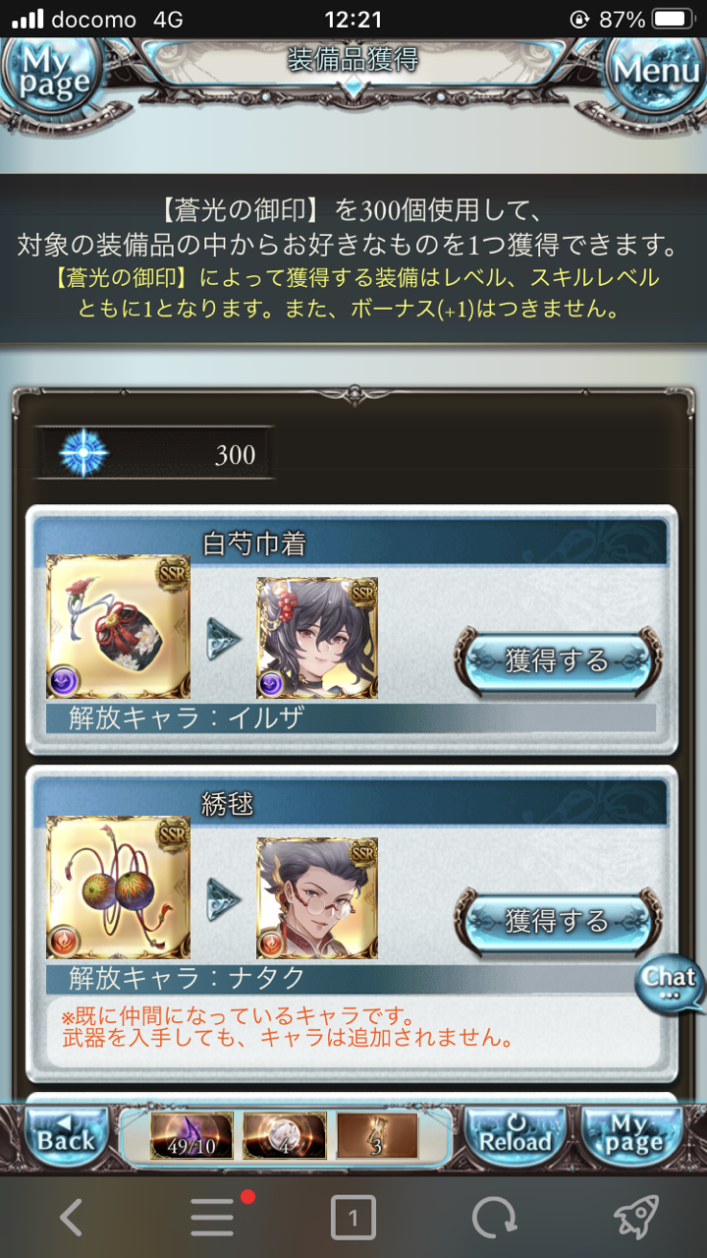Tap the rocket boost icon
Screen dimensions: 707x1258
coord(636,1219)
